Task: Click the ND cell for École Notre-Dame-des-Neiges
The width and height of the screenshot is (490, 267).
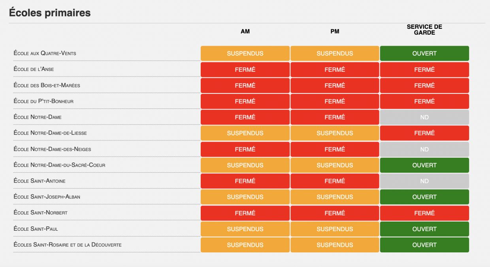Action: [424, 149]
